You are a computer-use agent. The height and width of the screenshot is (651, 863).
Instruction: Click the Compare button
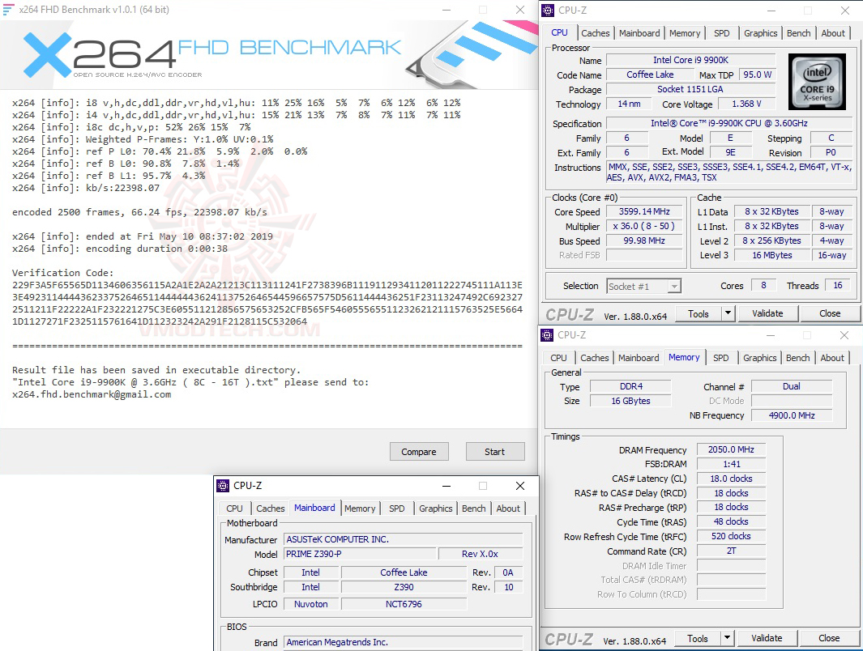coord(419,451)
